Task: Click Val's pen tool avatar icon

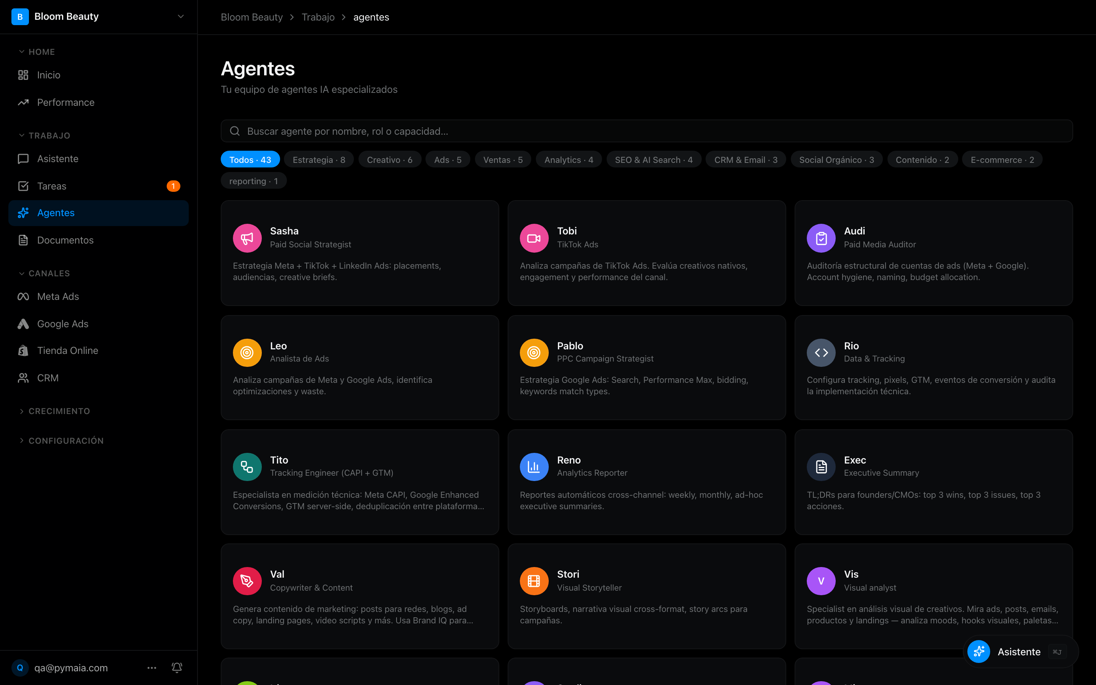Action: (247, 581)
